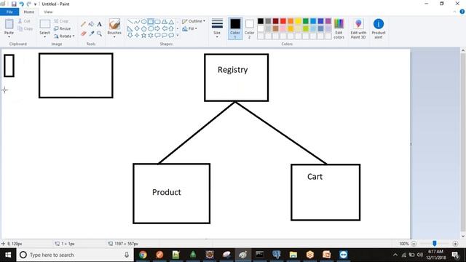This screenshot has height=262, width=466.
Task: Click the Cut button
Action: click(x=24, y=21)
